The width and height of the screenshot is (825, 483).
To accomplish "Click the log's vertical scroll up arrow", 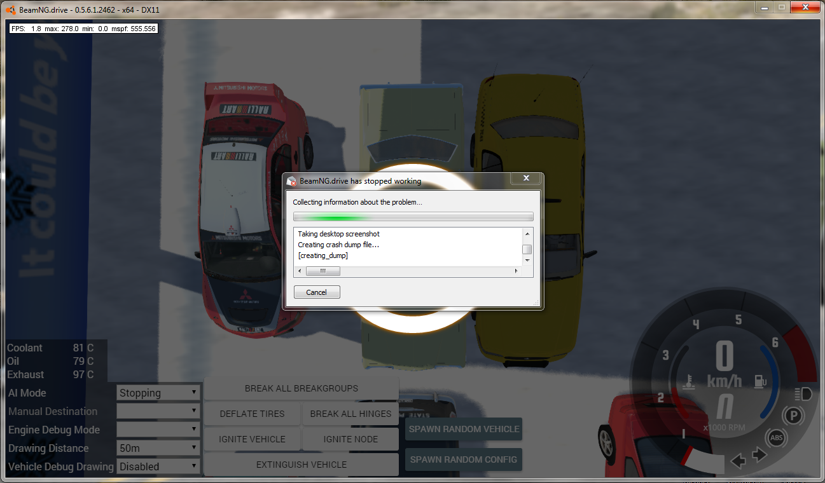I will (x=527, y=235).
